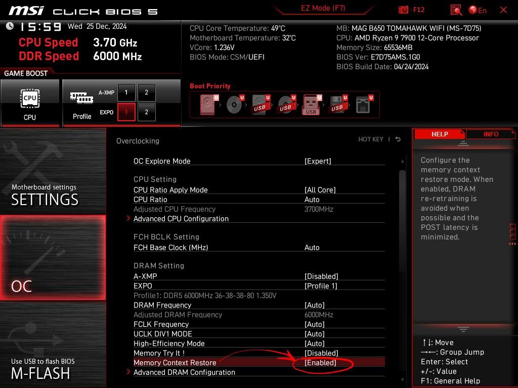Click the MSI logo
518x388 pixels.
coord(26,10)
